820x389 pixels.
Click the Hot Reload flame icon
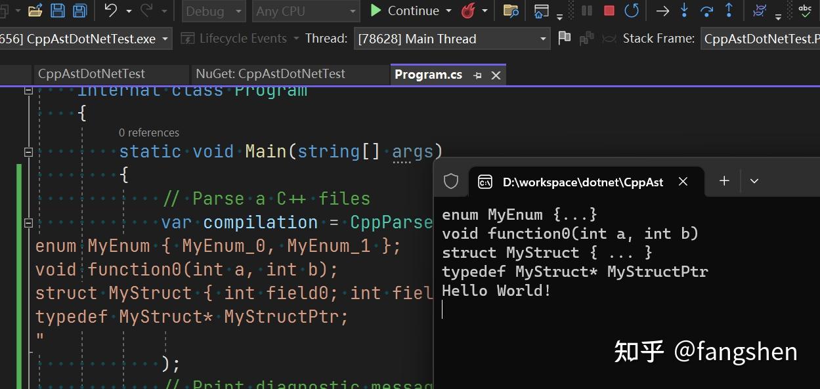467,10
